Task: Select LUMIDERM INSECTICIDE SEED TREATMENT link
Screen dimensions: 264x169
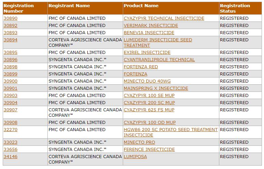Action: point(158,43)
